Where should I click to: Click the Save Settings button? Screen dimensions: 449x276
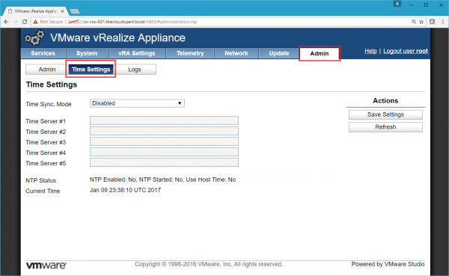(x=385, y=114)
